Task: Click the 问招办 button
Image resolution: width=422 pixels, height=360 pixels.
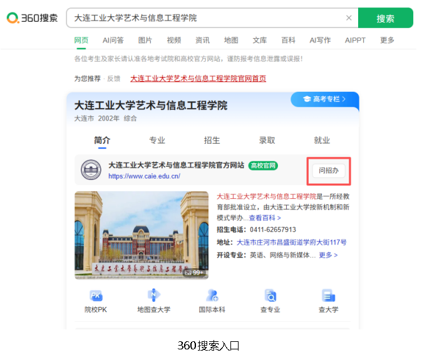Action: coord(329,170)
